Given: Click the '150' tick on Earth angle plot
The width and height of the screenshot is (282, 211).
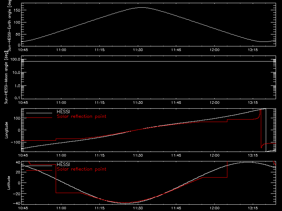Looking at the screenshot, I should pos(17,10).
